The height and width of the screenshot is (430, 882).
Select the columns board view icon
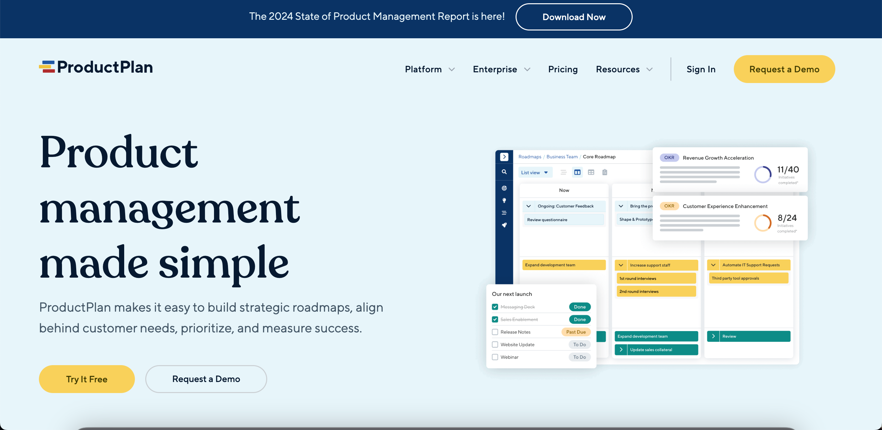tap(577, 172)
